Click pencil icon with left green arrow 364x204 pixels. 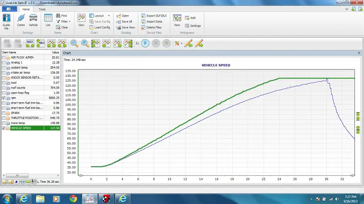click(188, 43)
